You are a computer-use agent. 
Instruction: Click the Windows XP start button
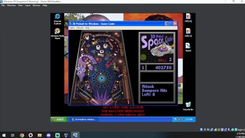click(x=59, y=119)
